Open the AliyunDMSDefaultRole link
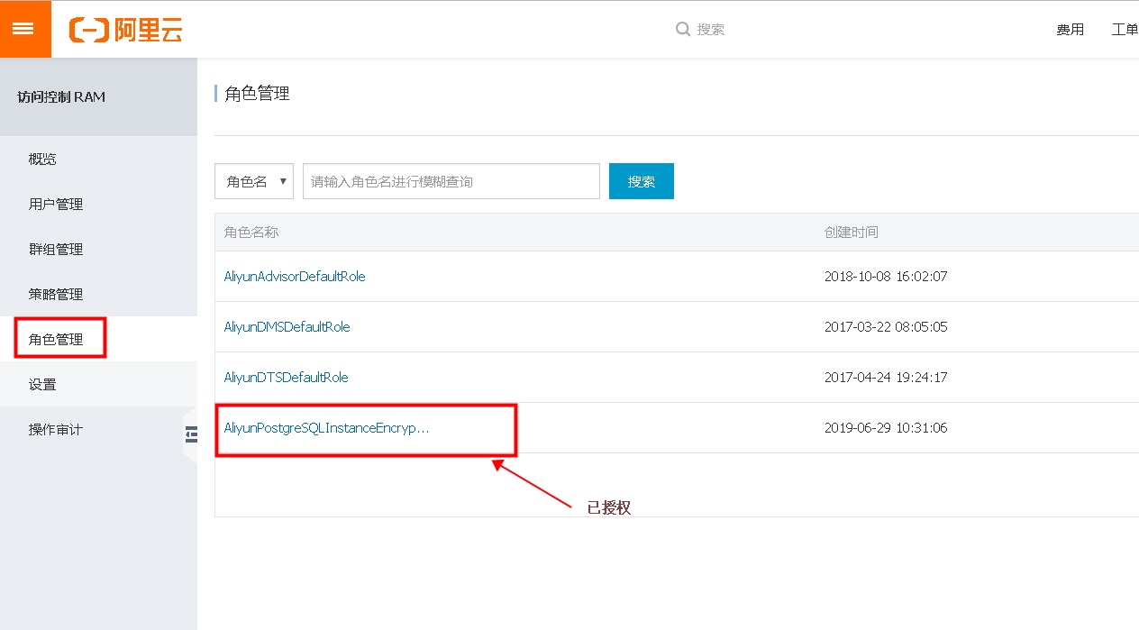Image resolution: width=1139 pixels, height=630 pixels. coord(287,327)
